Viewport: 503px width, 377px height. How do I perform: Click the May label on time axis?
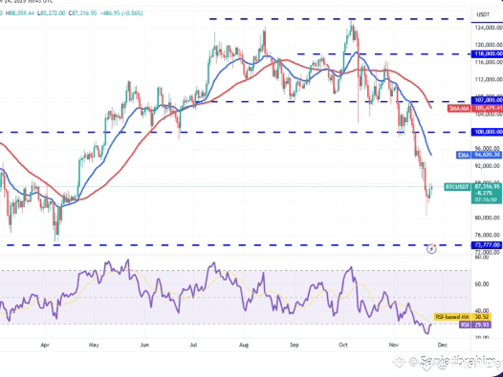tap(94, 345)
